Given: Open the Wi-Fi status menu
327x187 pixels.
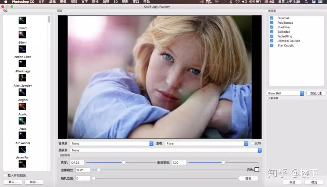Looking at the screenshot, I should pyautogui.click(x=237, y=2).
